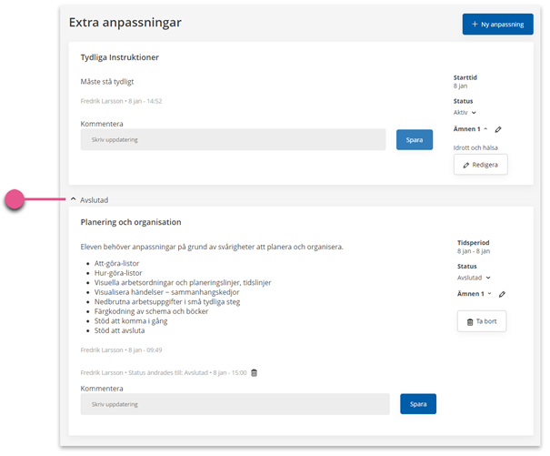The width and height of the screenshot is (550, 456).
Task: Click list item 'Färgkodning av schema och böcker'
Action: pos(151,311)
